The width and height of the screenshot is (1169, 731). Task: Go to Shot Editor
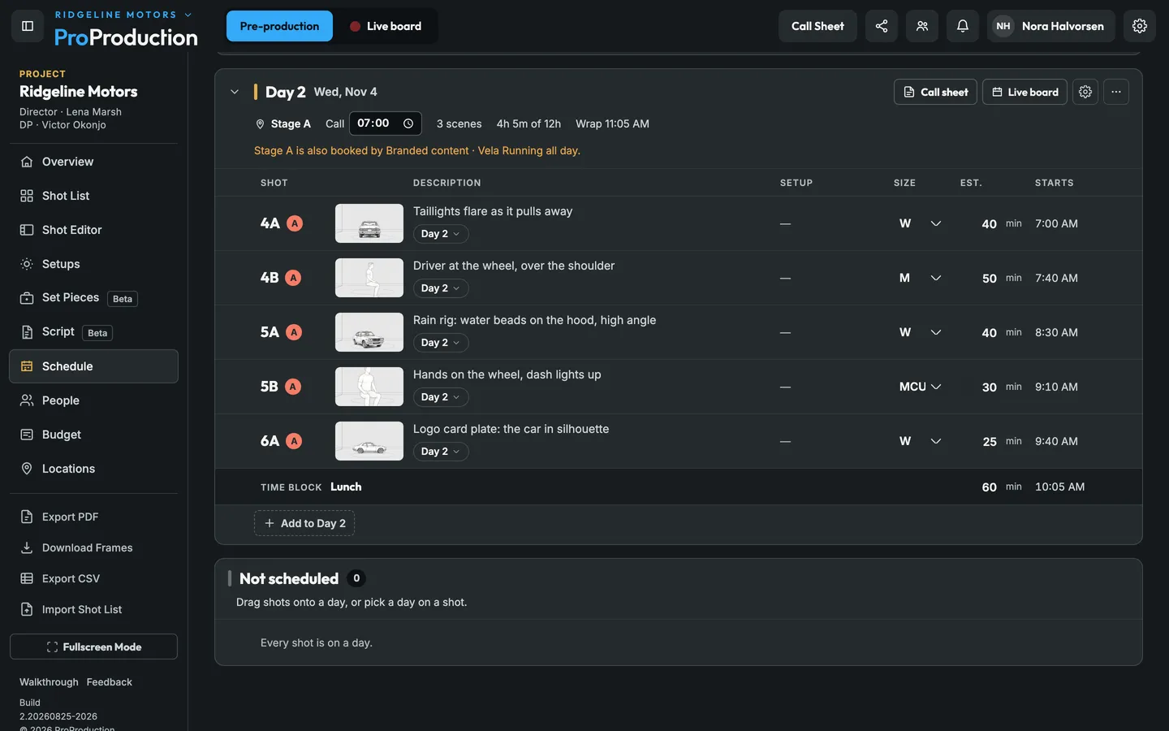[93, 230]
